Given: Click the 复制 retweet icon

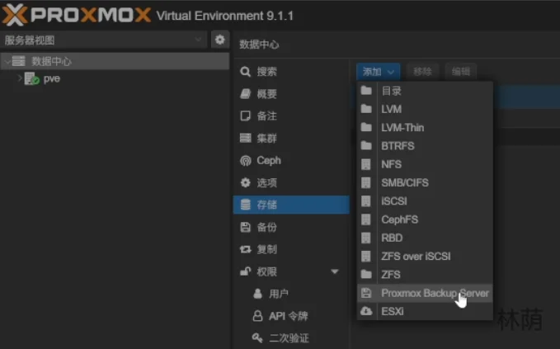Looking at the screenshot, I should [245, 249].
